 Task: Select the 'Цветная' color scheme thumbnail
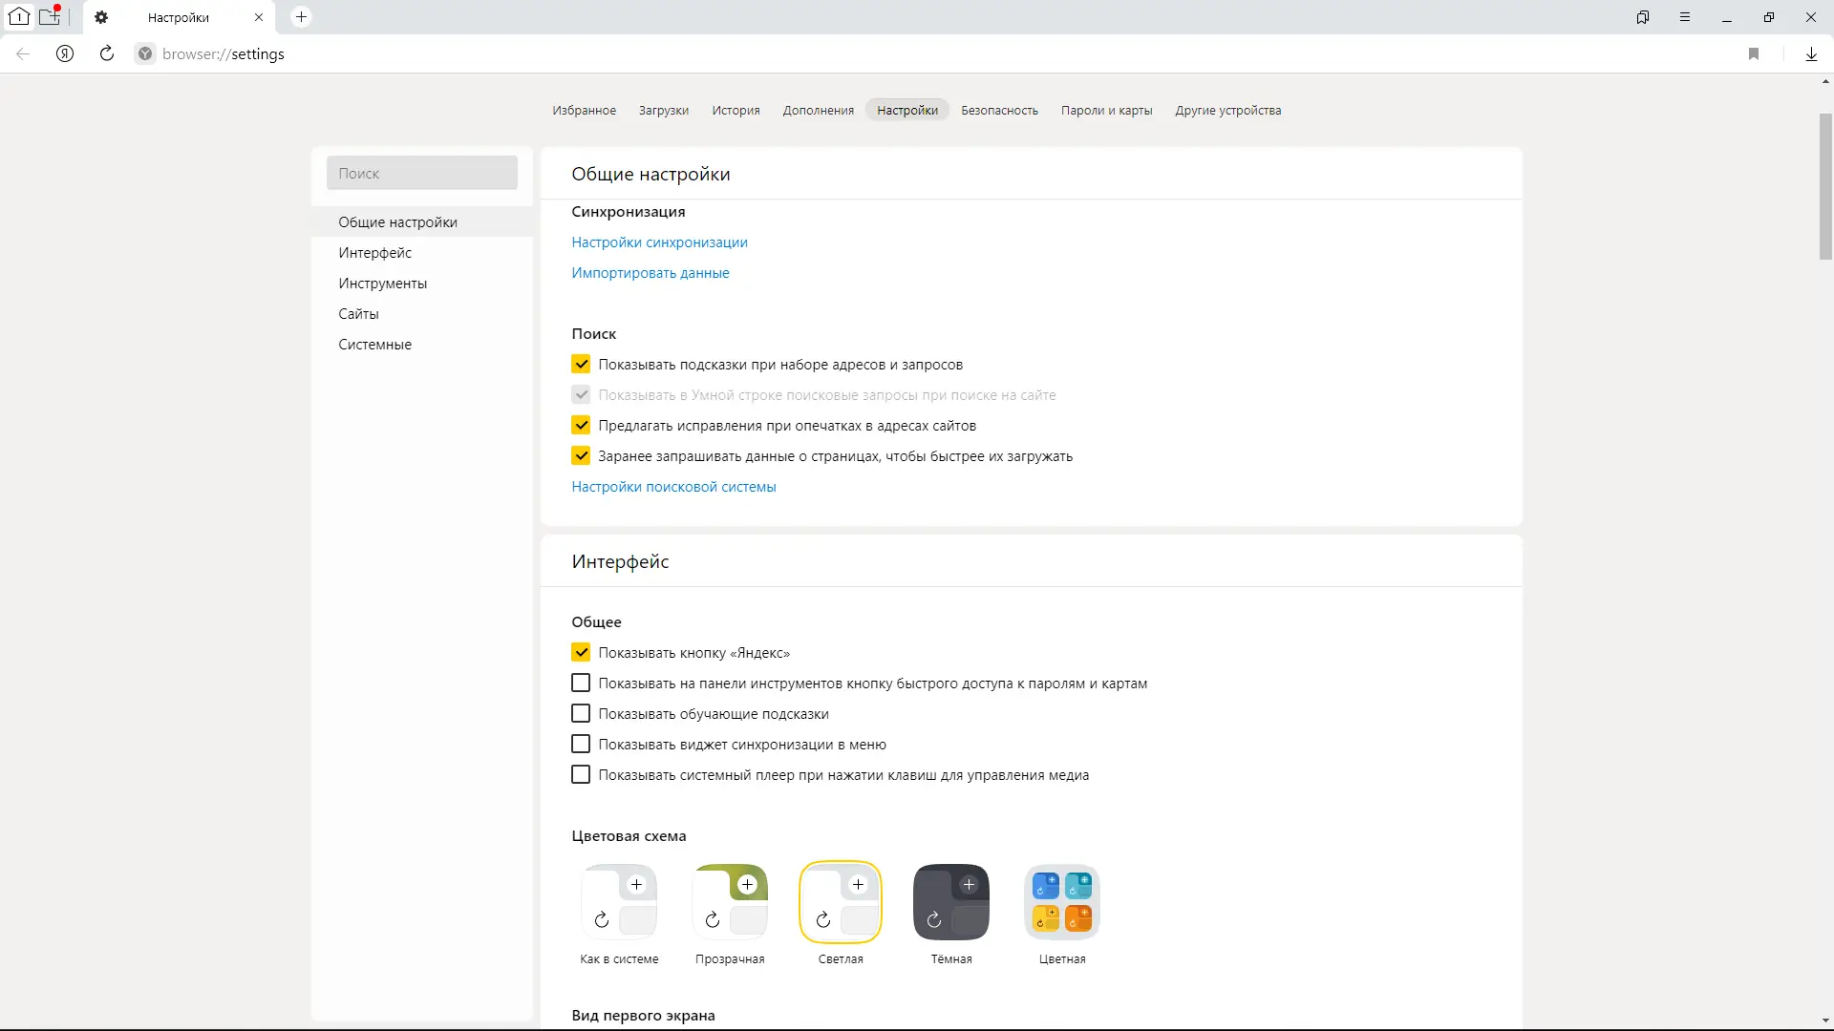tap(1062, 903)
